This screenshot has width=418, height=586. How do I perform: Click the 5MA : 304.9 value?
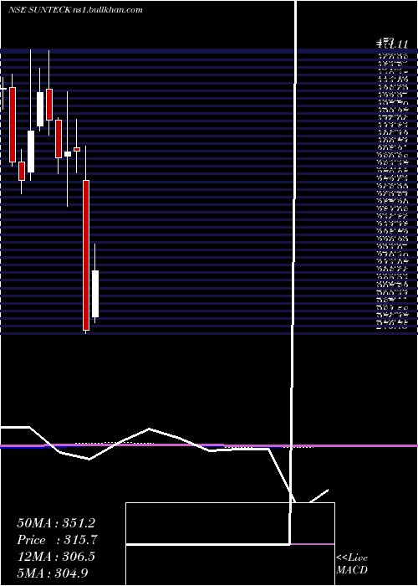click(53, 573)
